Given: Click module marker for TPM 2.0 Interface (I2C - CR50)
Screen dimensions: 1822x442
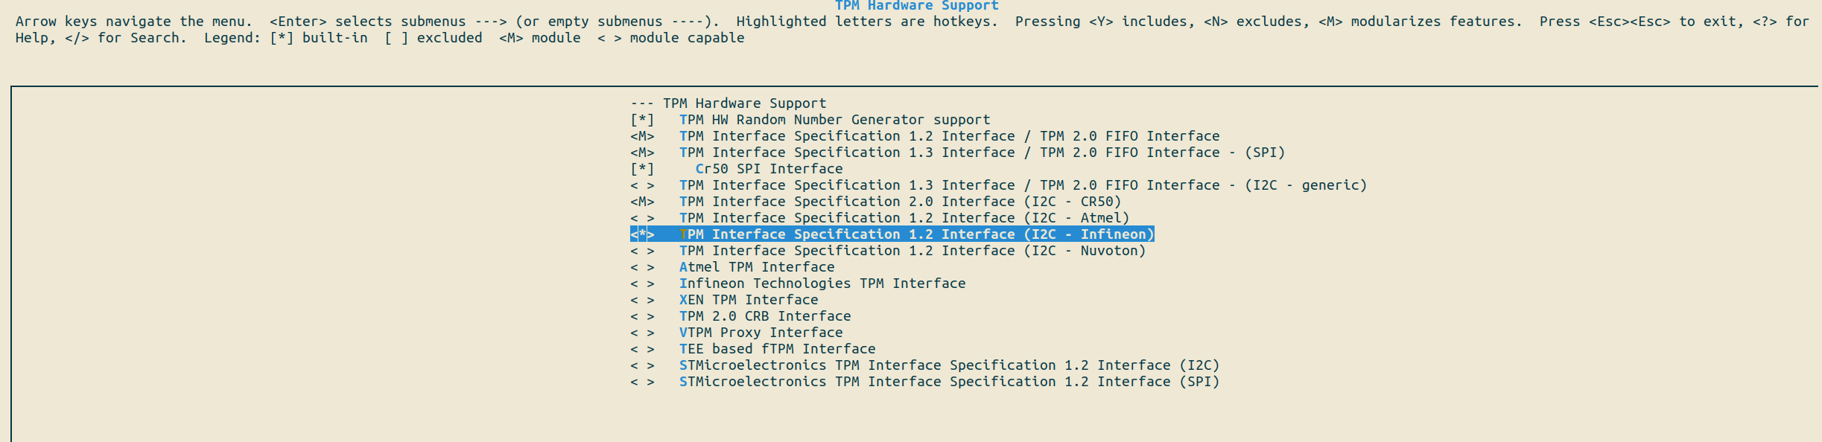Looking at the screenshot, I should [x=642, y=202].
